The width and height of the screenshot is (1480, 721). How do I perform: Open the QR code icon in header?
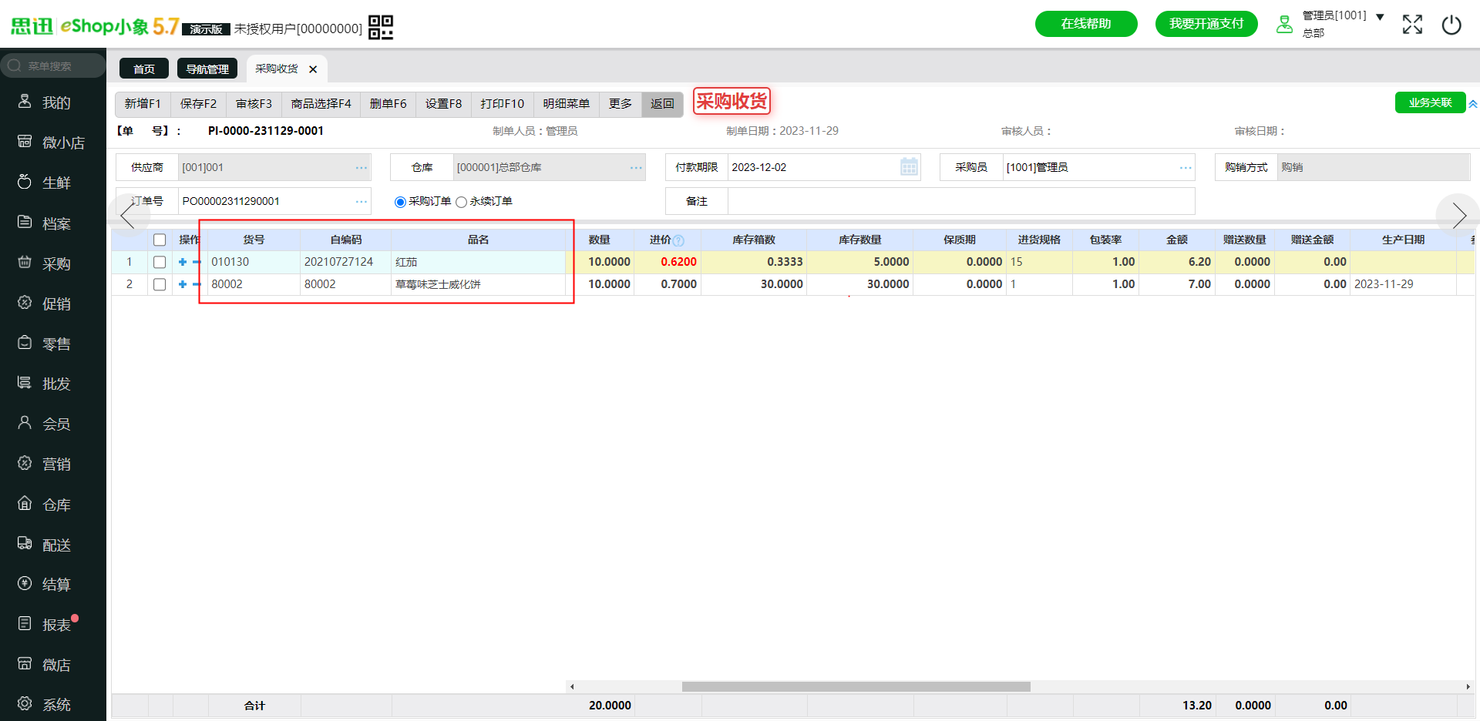[381, 27]
